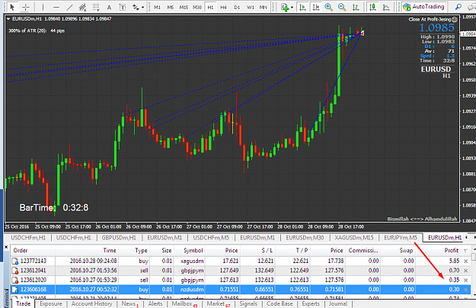
Task: Pick the trendline drawing tool
Action: pyautogui.click(x=69, y=7)
